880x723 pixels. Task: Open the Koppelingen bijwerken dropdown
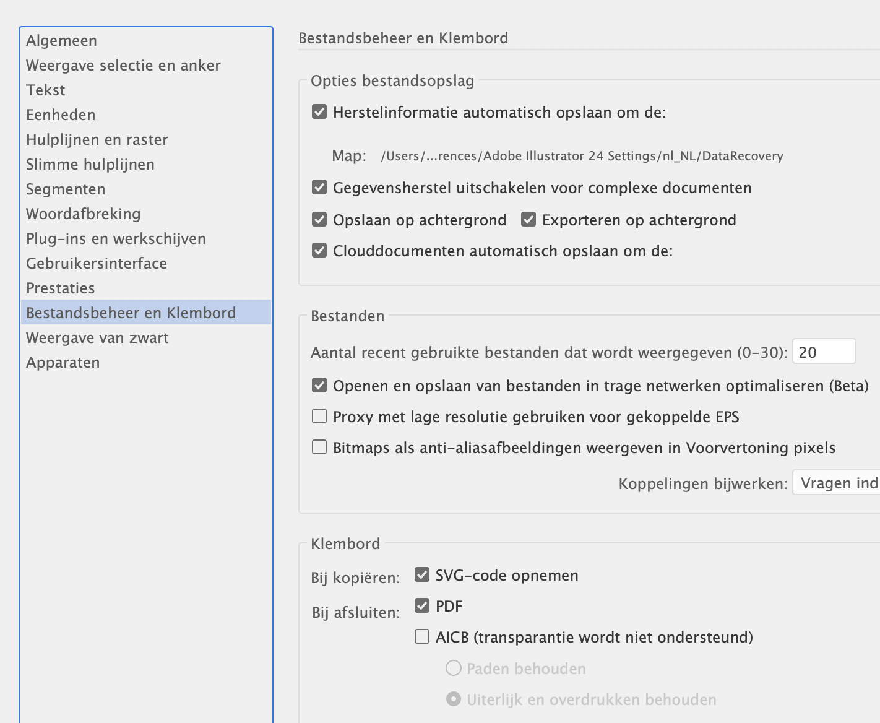[837, 483]
